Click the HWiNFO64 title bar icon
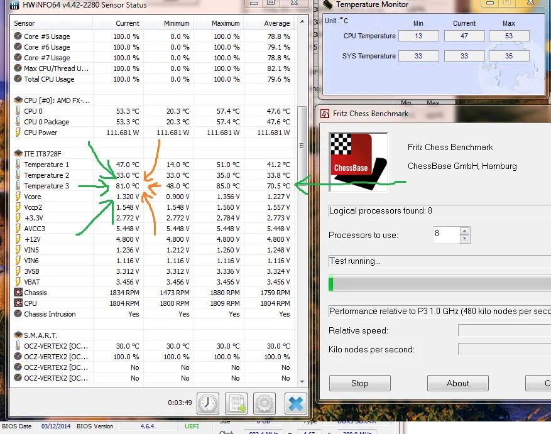Screen dimensions: 551x434 point(14,4)
